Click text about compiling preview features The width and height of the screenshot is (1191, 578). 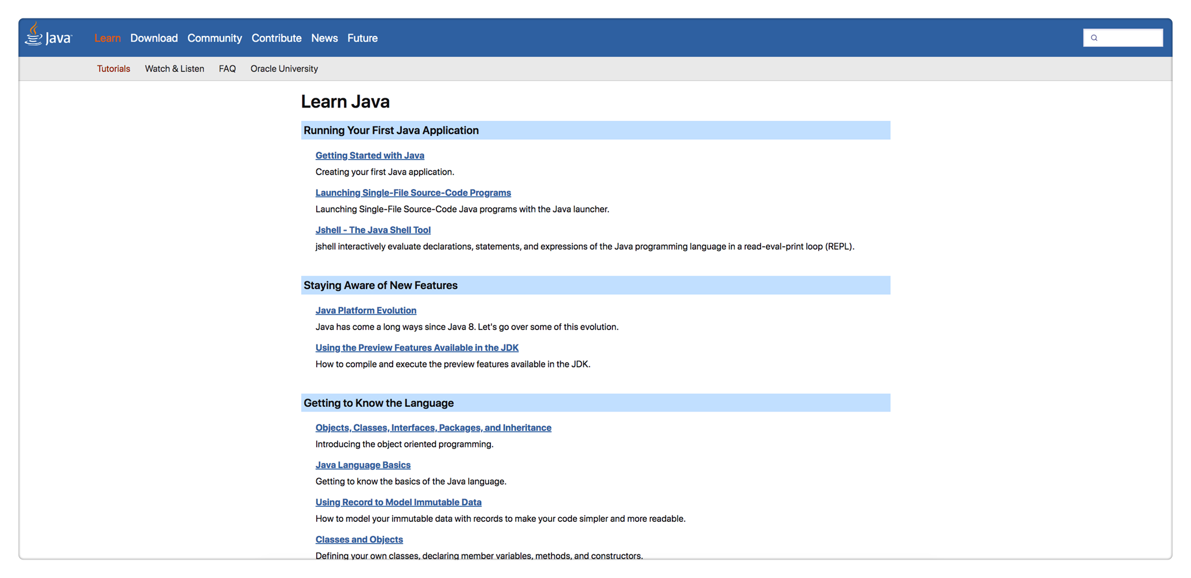(x=453, y=364)
